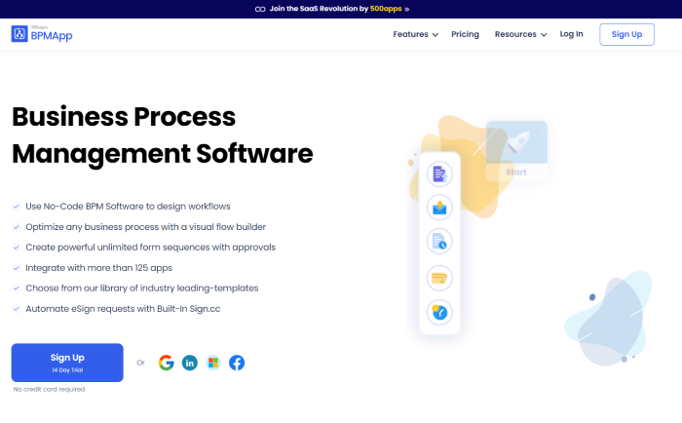Viewport: 682px width, 423px height.
Task: Click the Log In link
Action: point(571,34)
